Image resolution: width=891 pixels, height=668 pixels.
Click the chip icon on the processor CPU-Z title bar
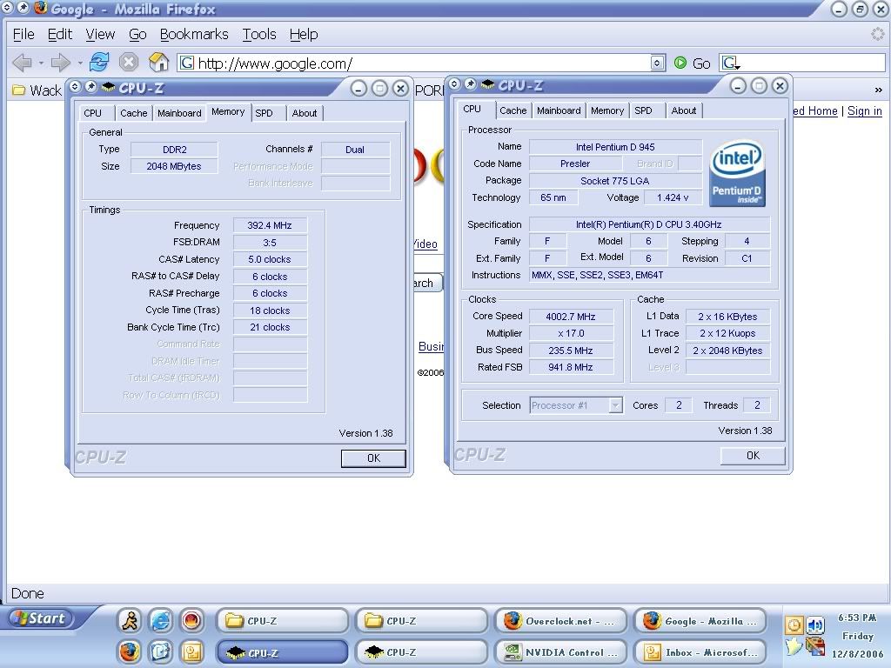[487, 84]
